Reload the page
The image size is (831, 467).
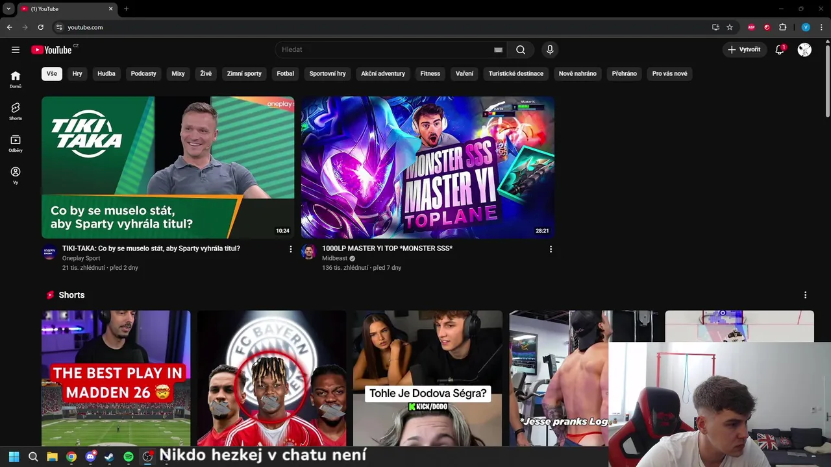40,27
